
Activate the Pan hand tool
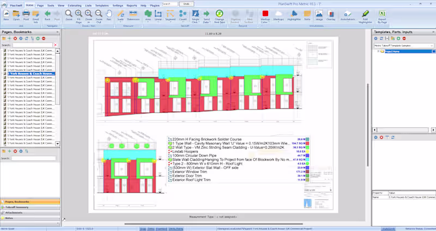tap(109, 14)
